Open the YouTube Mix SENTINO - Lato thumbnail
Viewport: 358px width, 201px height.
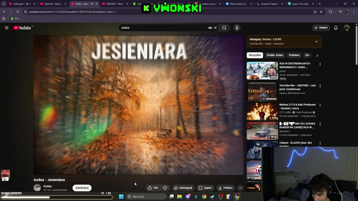pyautogui.click(x=262, y=92)
